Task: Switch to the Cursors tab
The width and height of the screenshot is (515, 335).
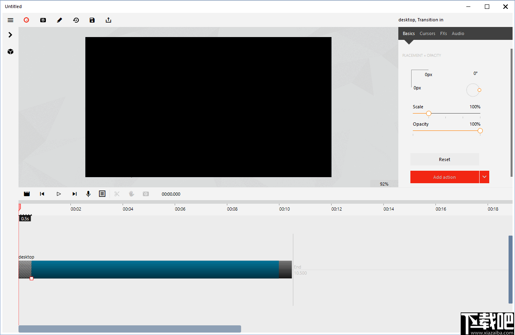Action: 427,33
